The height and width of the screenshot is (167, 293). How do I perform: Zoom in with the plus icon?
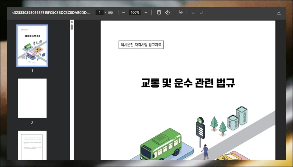point(146,12)
